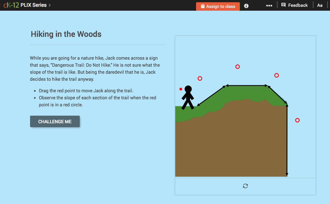Click the vertical cliff arrow on the right
The width and height of the screenshot is (330, 204).
tap(287, 141)
